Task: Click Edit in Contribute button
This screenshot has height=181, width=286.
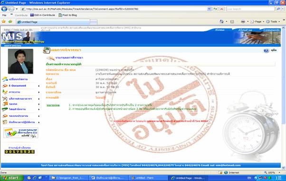Action: (x=43, y=15)
